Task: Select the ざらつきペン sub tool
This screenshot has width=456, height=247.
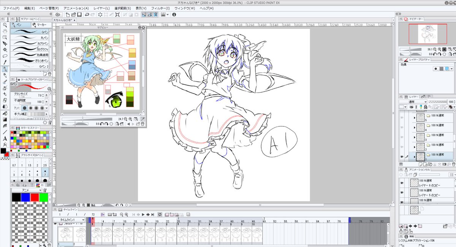Action: (30, 60)
